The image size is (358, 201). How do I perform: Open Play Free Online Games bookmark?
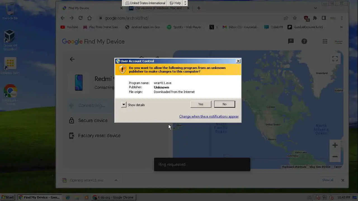(x=102, y=27)
